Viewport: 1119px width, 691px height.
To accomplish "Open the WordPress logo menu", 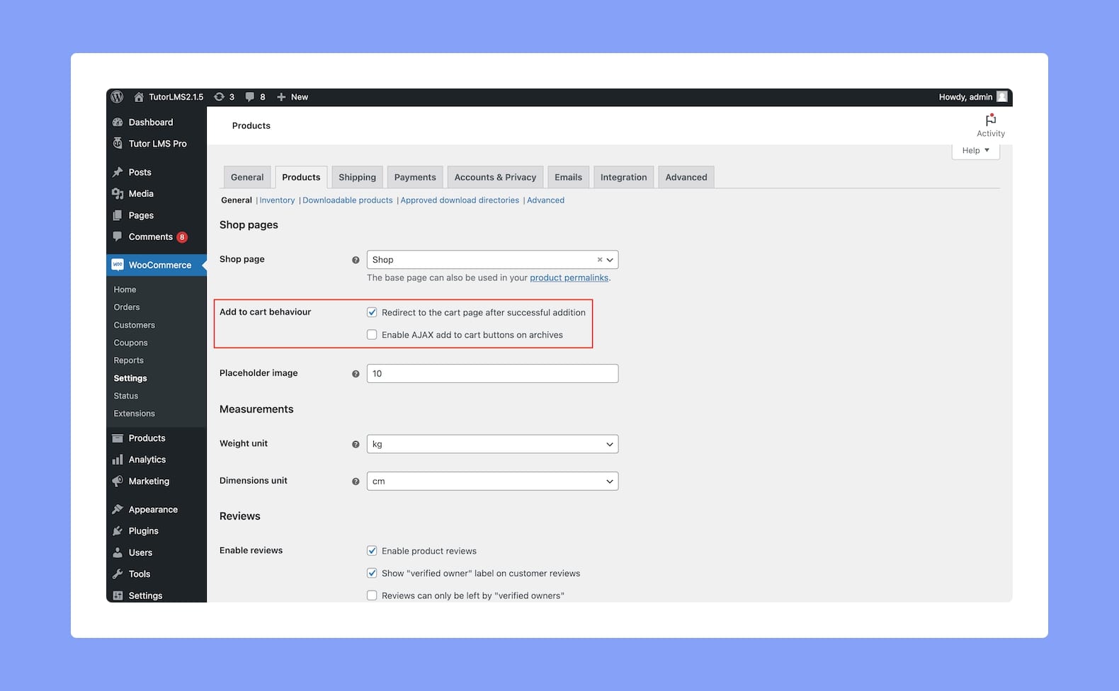I will click(x=118, y=97).
